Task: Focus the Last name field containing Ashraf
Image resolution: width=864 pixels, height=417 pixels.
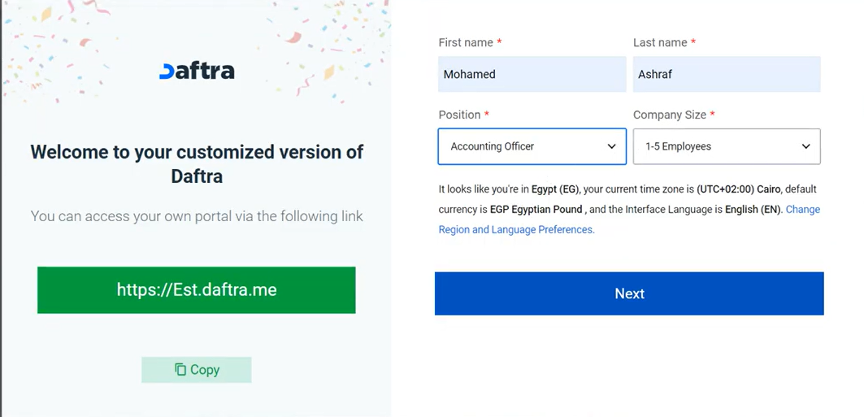Action: coord(726,74)
